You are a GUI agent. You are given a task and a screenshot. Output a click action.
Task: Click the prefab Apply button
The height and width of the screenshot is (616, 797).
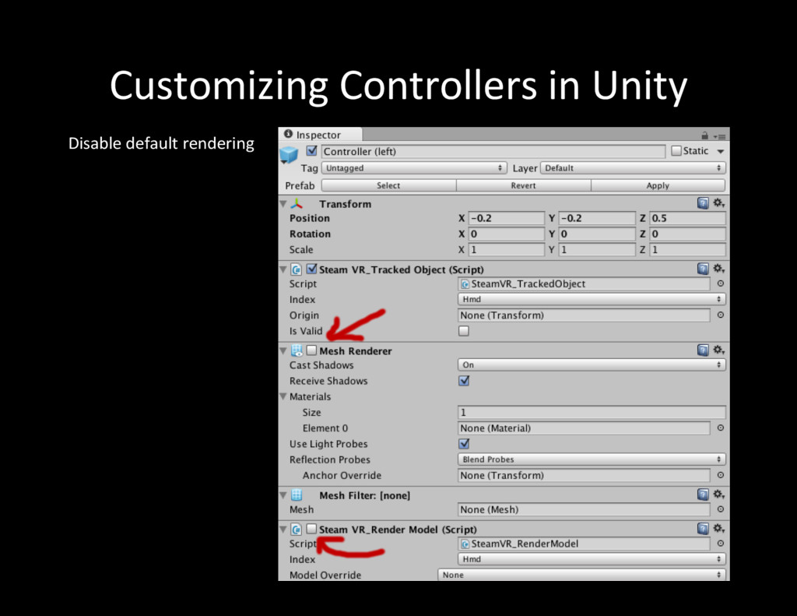pyautogui.click(x=658, y=185)
